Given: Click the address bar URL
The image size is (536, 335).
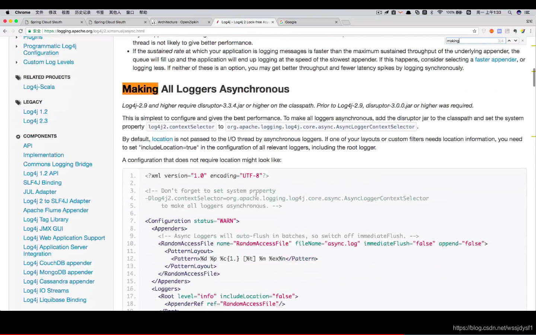Looking at the screenshot, I should tap(95, 31).
